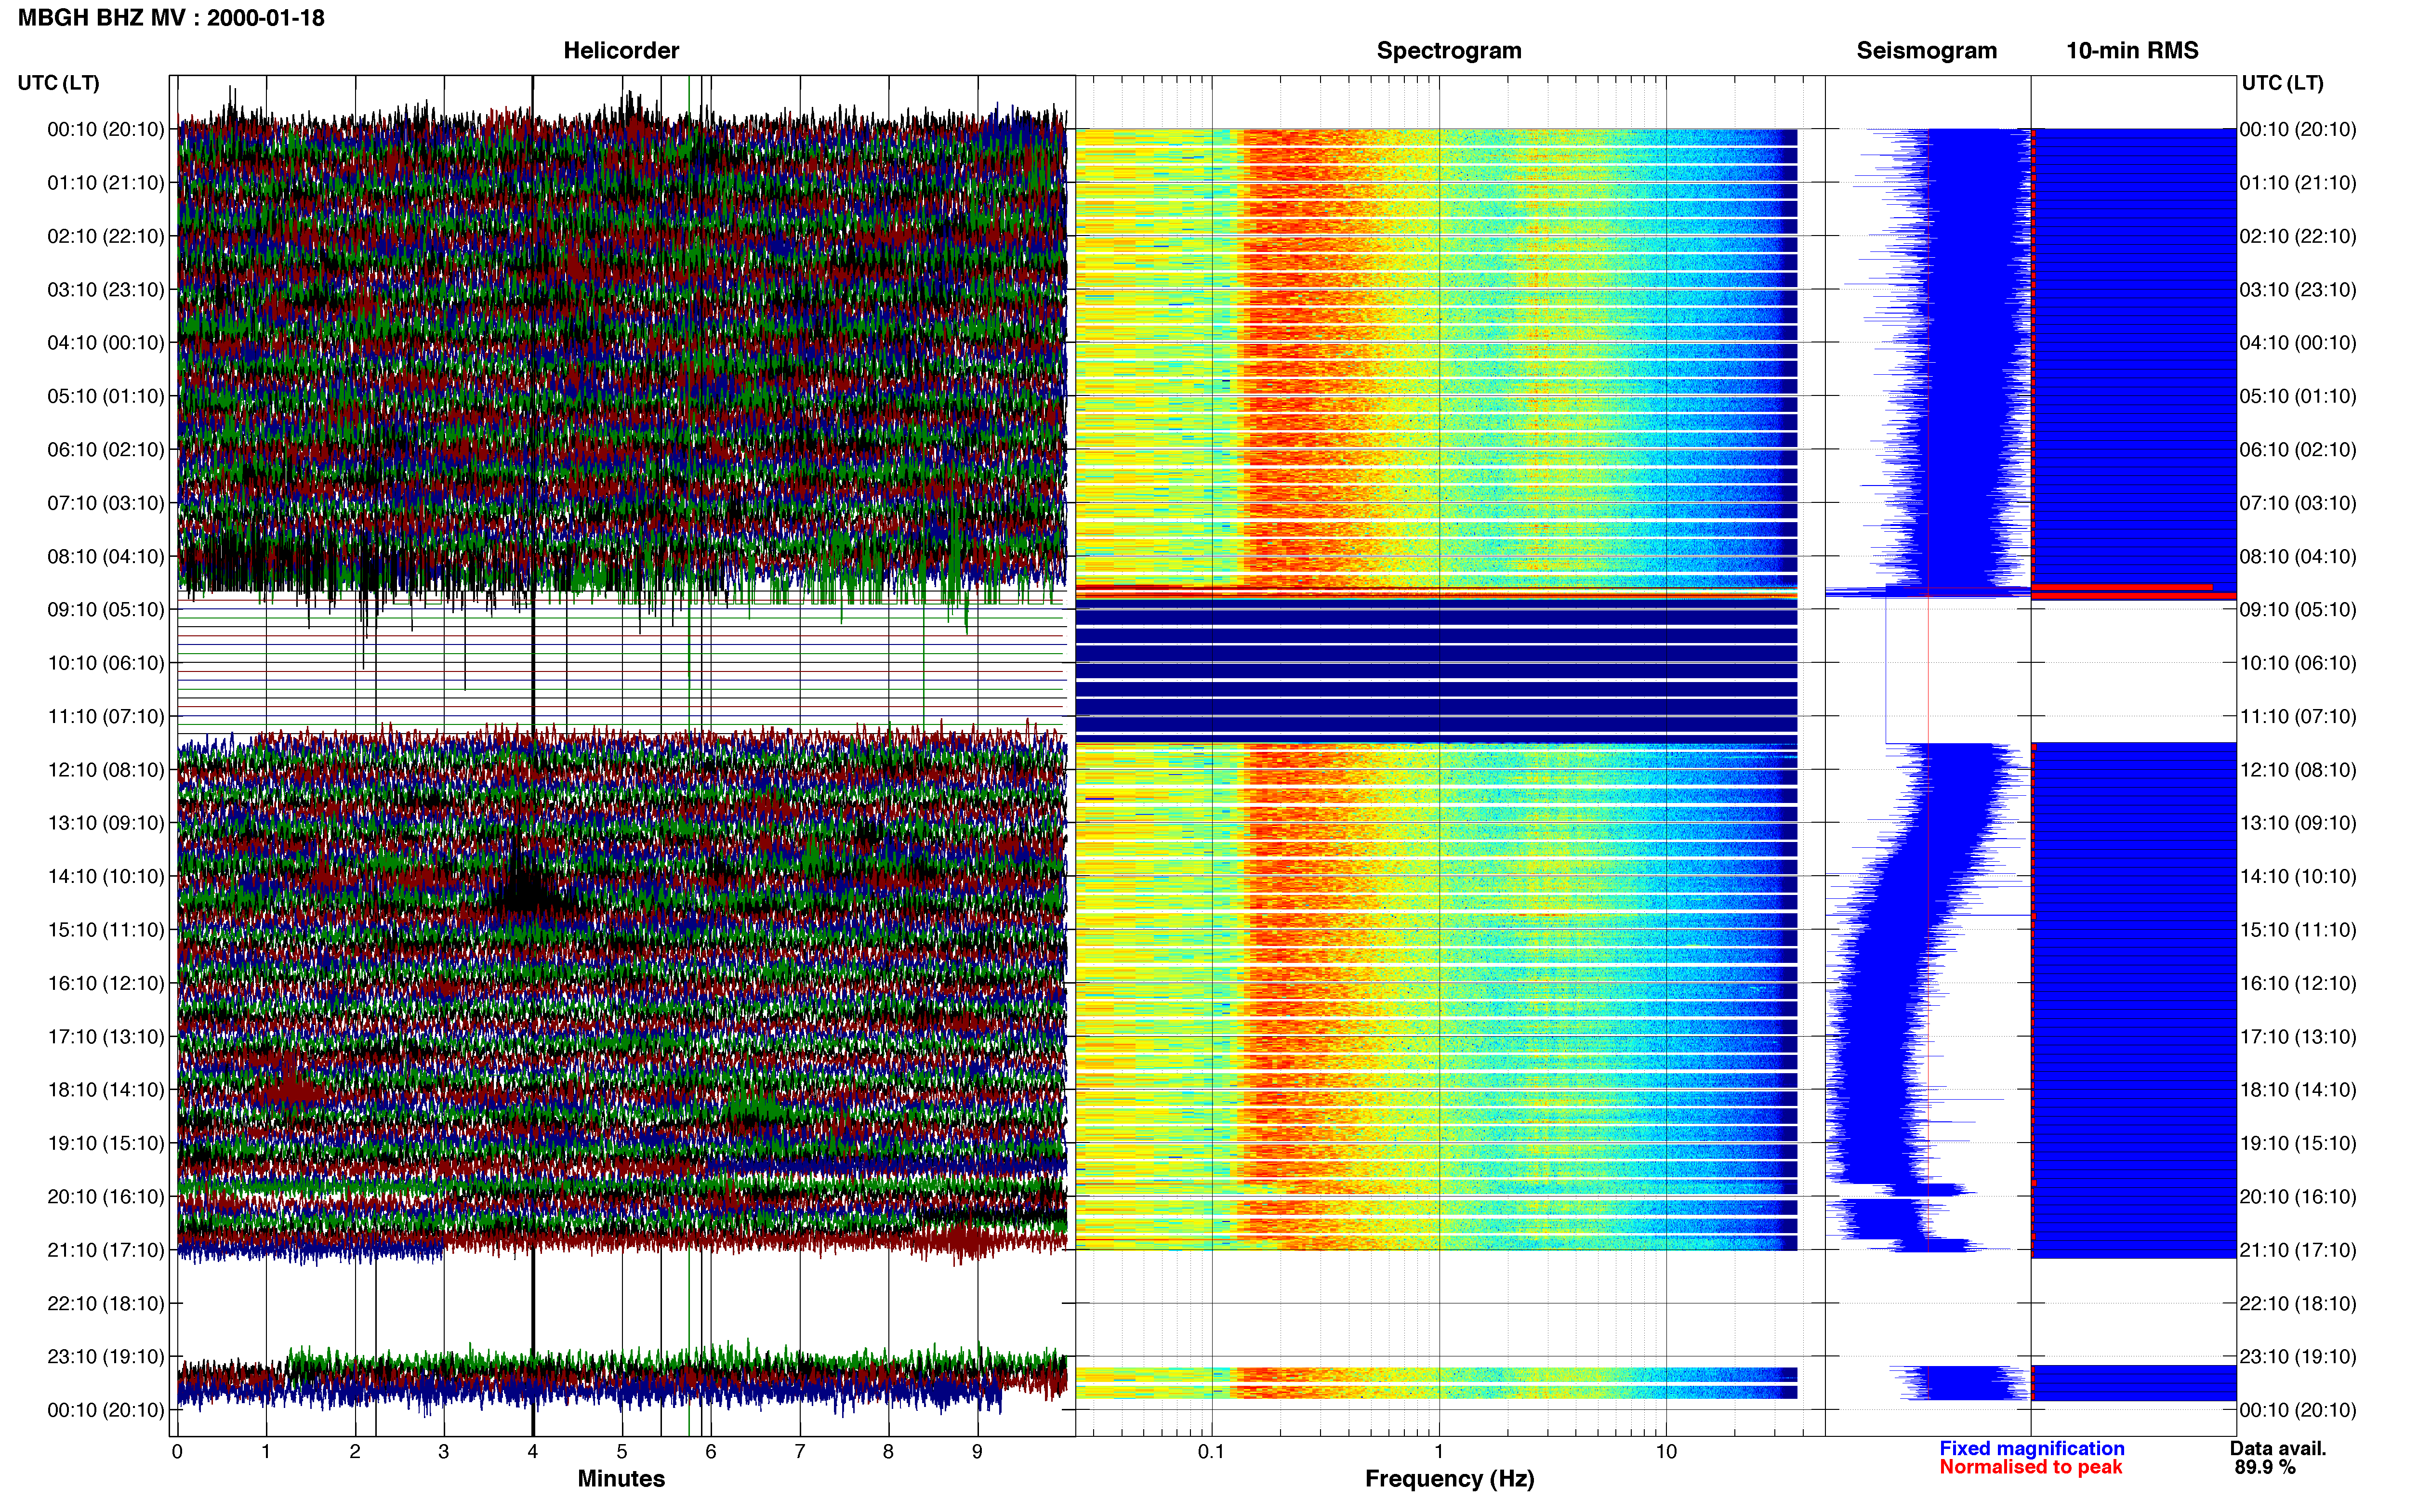Click the right 'UTC (LT)' axis header
This screenshot has height=1512, width=2418.
click(x=2282, y=83)
